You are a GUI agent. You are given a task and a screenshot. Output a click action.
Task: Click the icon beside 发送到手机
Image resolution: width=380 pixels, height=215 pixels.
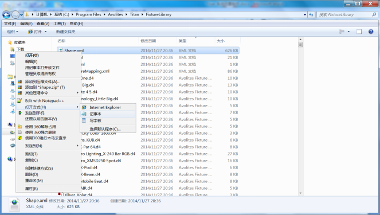[20, 113]
